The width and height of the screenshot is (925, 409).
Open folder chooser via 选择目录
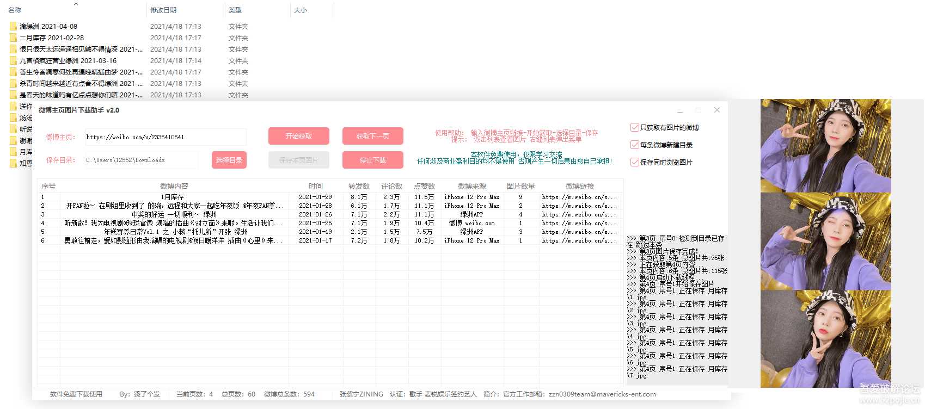[229, 160]
